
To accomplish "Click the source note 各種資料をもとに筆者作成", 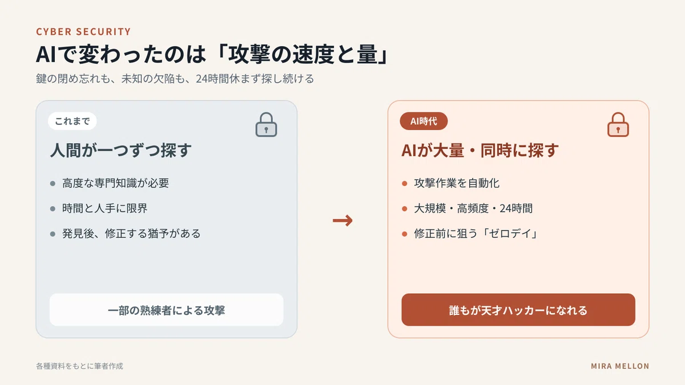I will (x=79, y=366).
